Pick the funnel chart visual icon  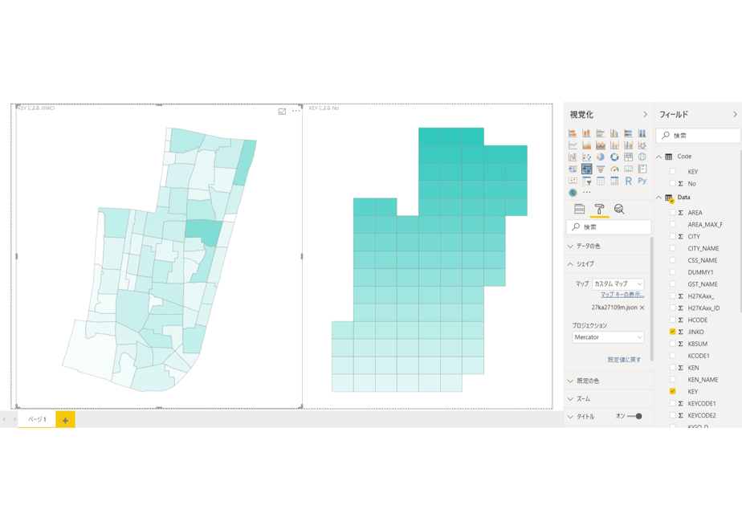(601, 169)
